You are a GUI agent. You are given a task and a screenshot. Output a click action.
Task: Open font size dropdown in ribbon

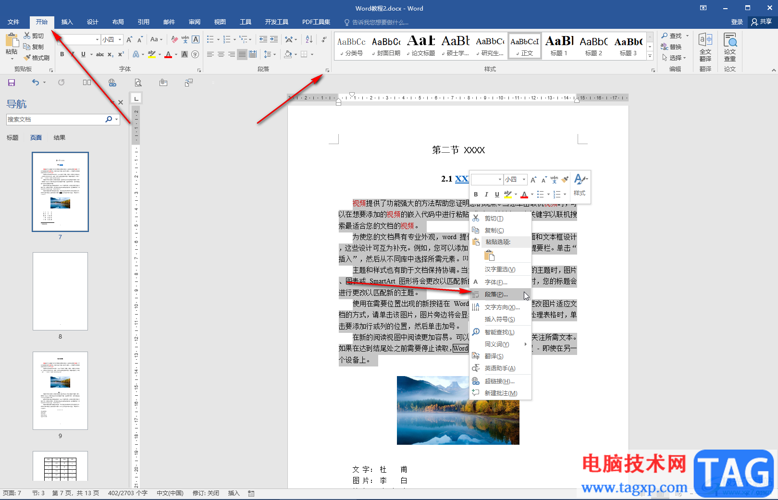[x=120, y=39]
